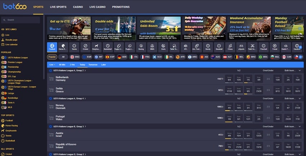The image size is (306, 156).
Task: Advance the promo carousel with the right arrow
Action: [300, 28]
